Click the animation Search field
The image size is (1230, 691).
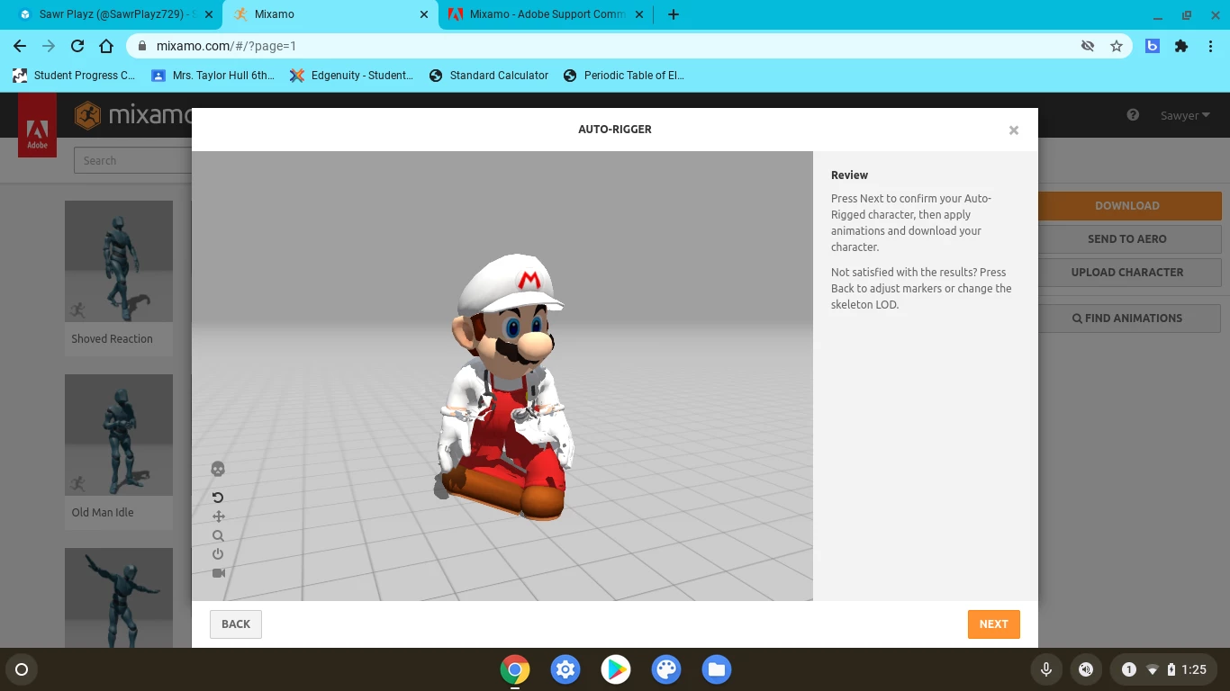132,160
